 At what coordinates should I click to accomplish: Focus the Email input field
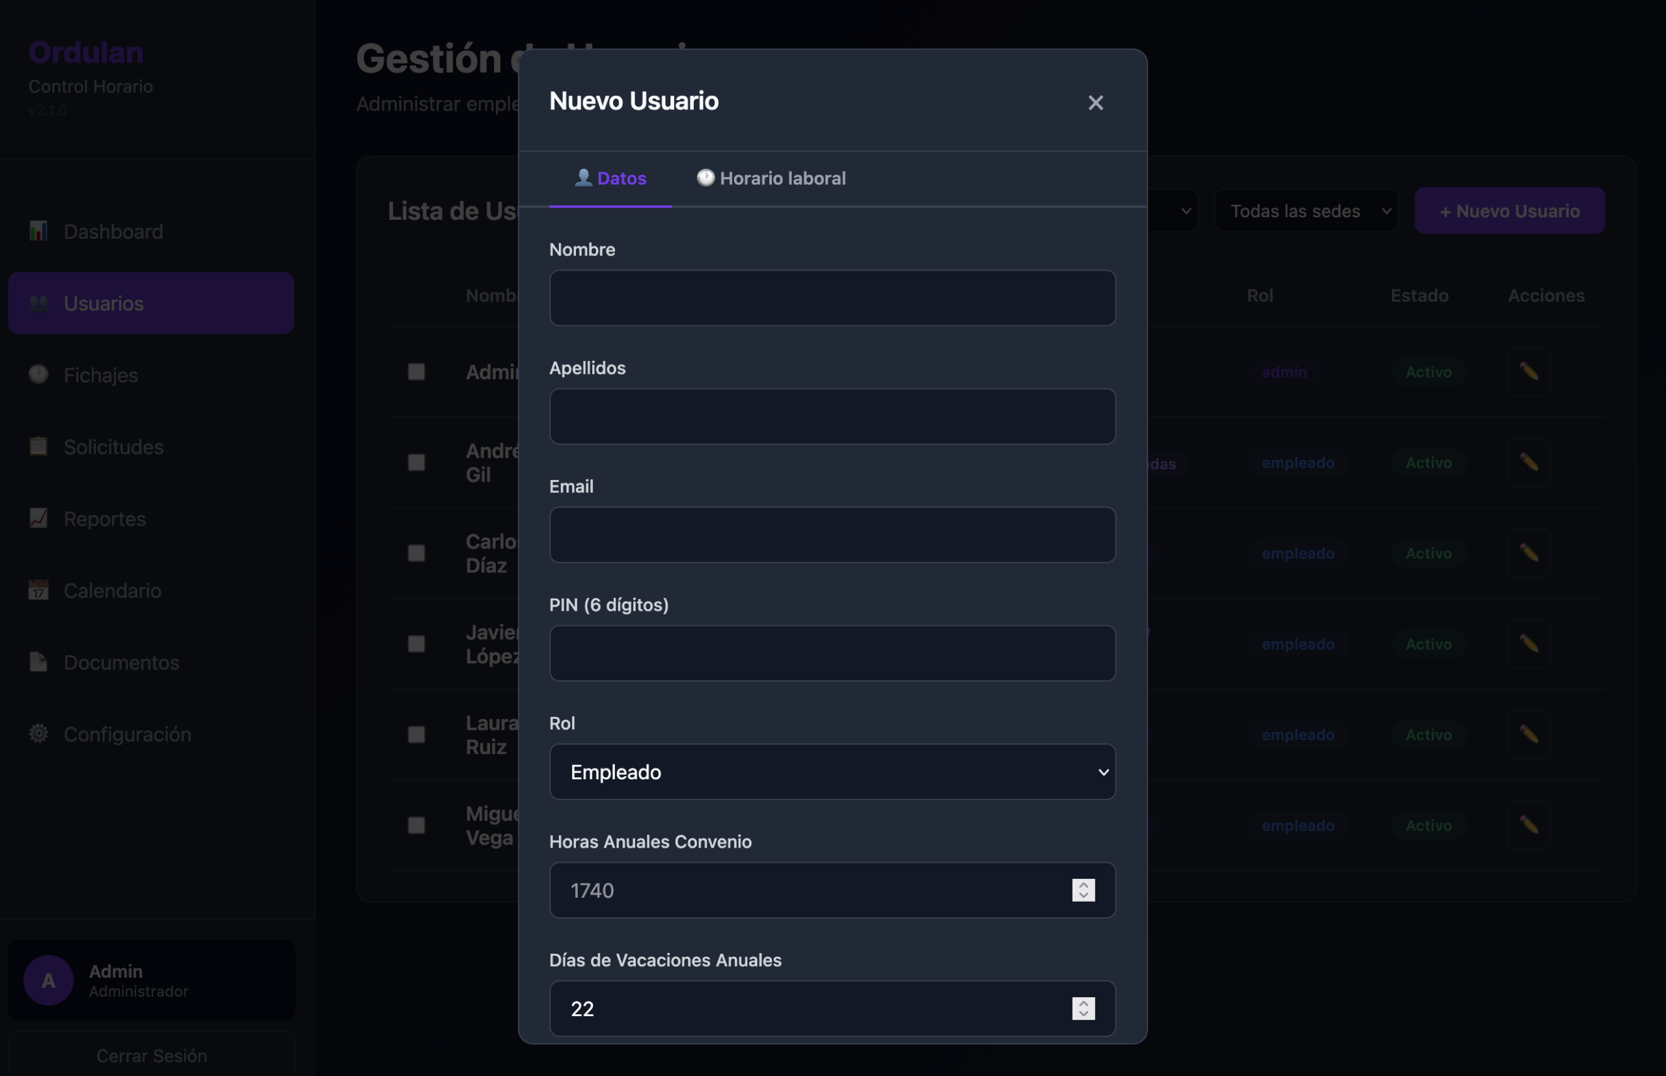(x=832, y=535)
